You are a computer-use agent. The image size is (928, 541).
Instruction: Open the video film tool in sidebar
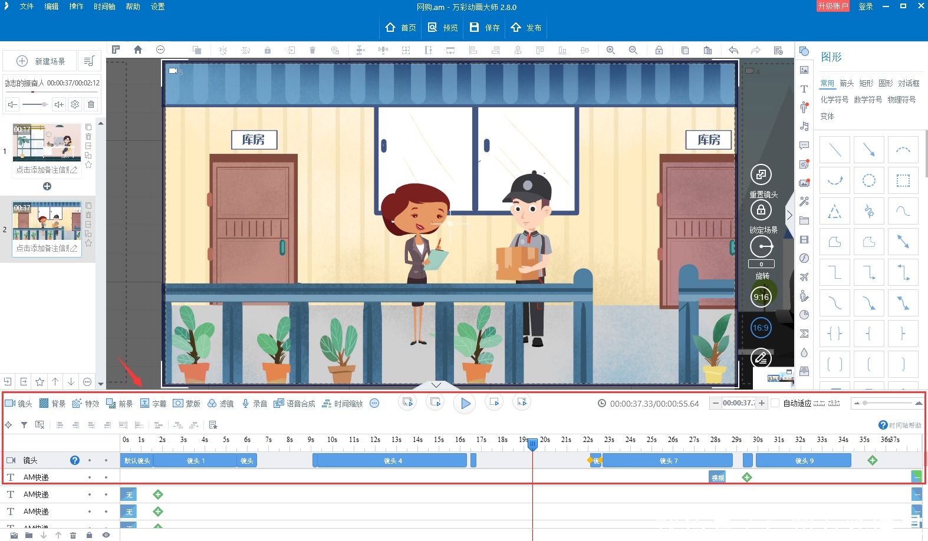[x=804, y=239]
